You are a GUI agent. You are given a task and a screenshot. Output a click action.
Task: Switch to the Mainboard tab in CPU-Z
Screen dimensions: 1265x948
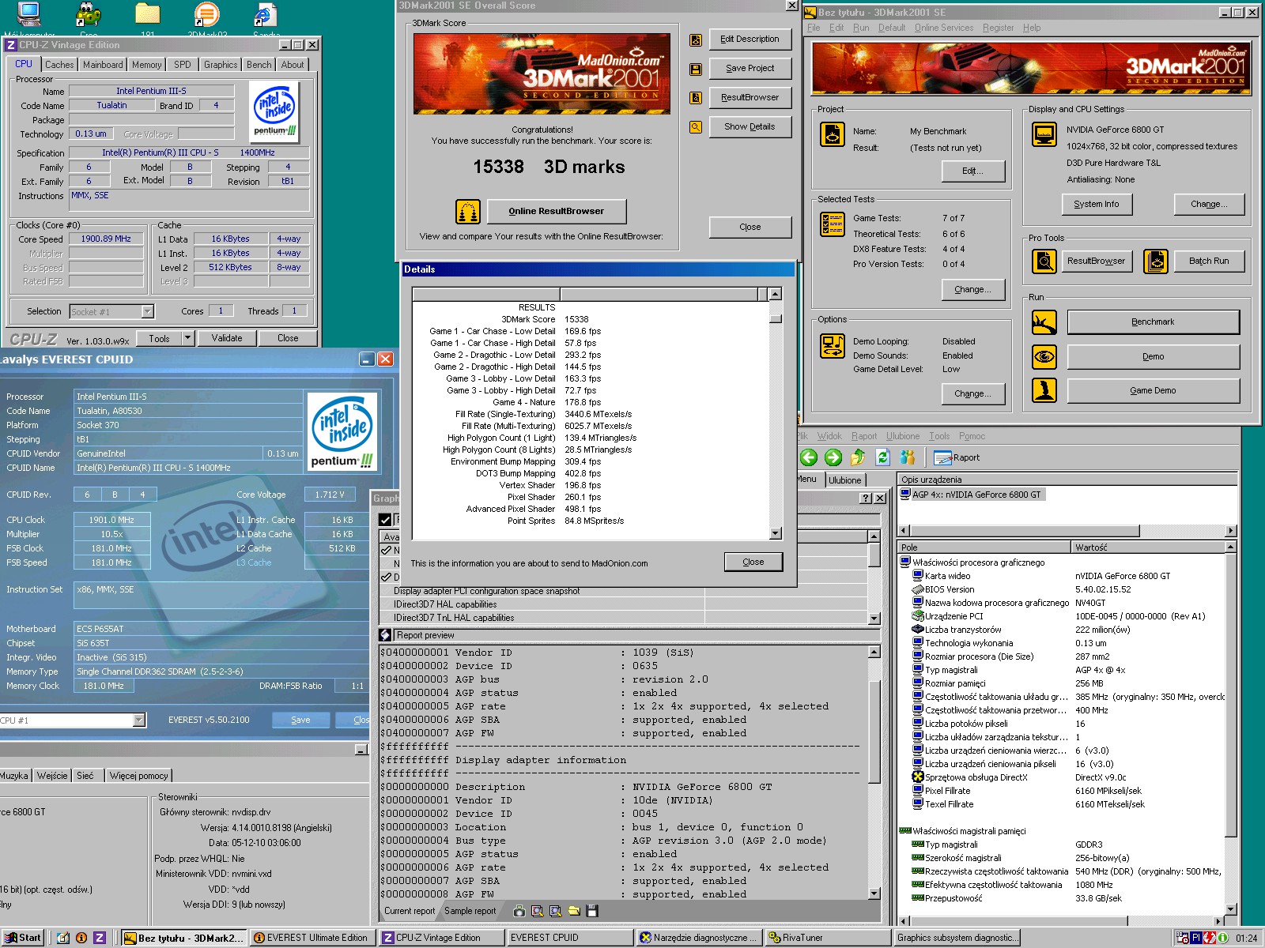(x=103, y=65)
